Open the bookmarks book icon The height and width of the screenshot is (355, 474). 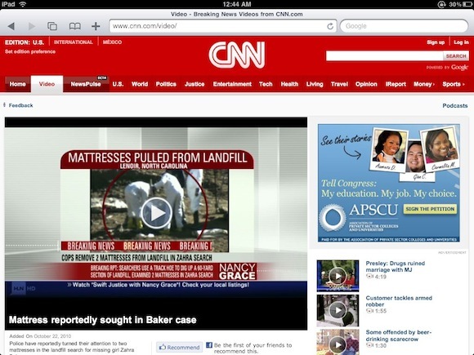coord(74,26)
